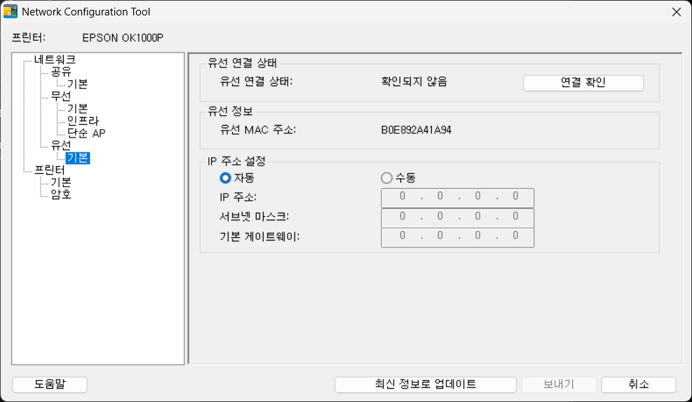Open 기본 under the 공유 node
This screenshot has width=692, height=402.
(x=78, y=84)
